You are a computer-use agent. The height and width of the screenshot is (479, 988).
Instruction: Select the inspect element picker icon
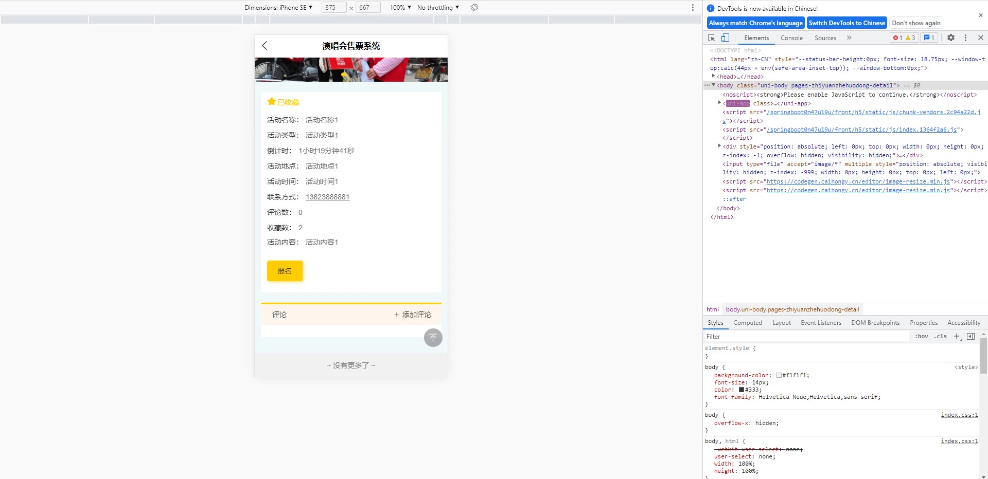pyautogui.click(x=712, y=38)
